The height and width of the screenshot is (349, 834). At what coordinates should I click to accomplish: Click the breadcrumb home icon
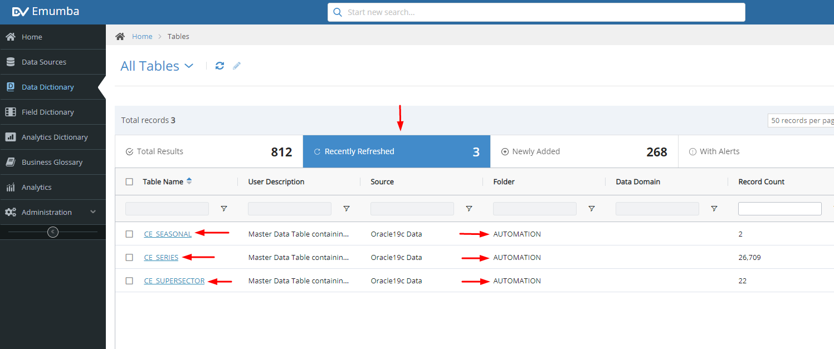(x=120, y=36)
